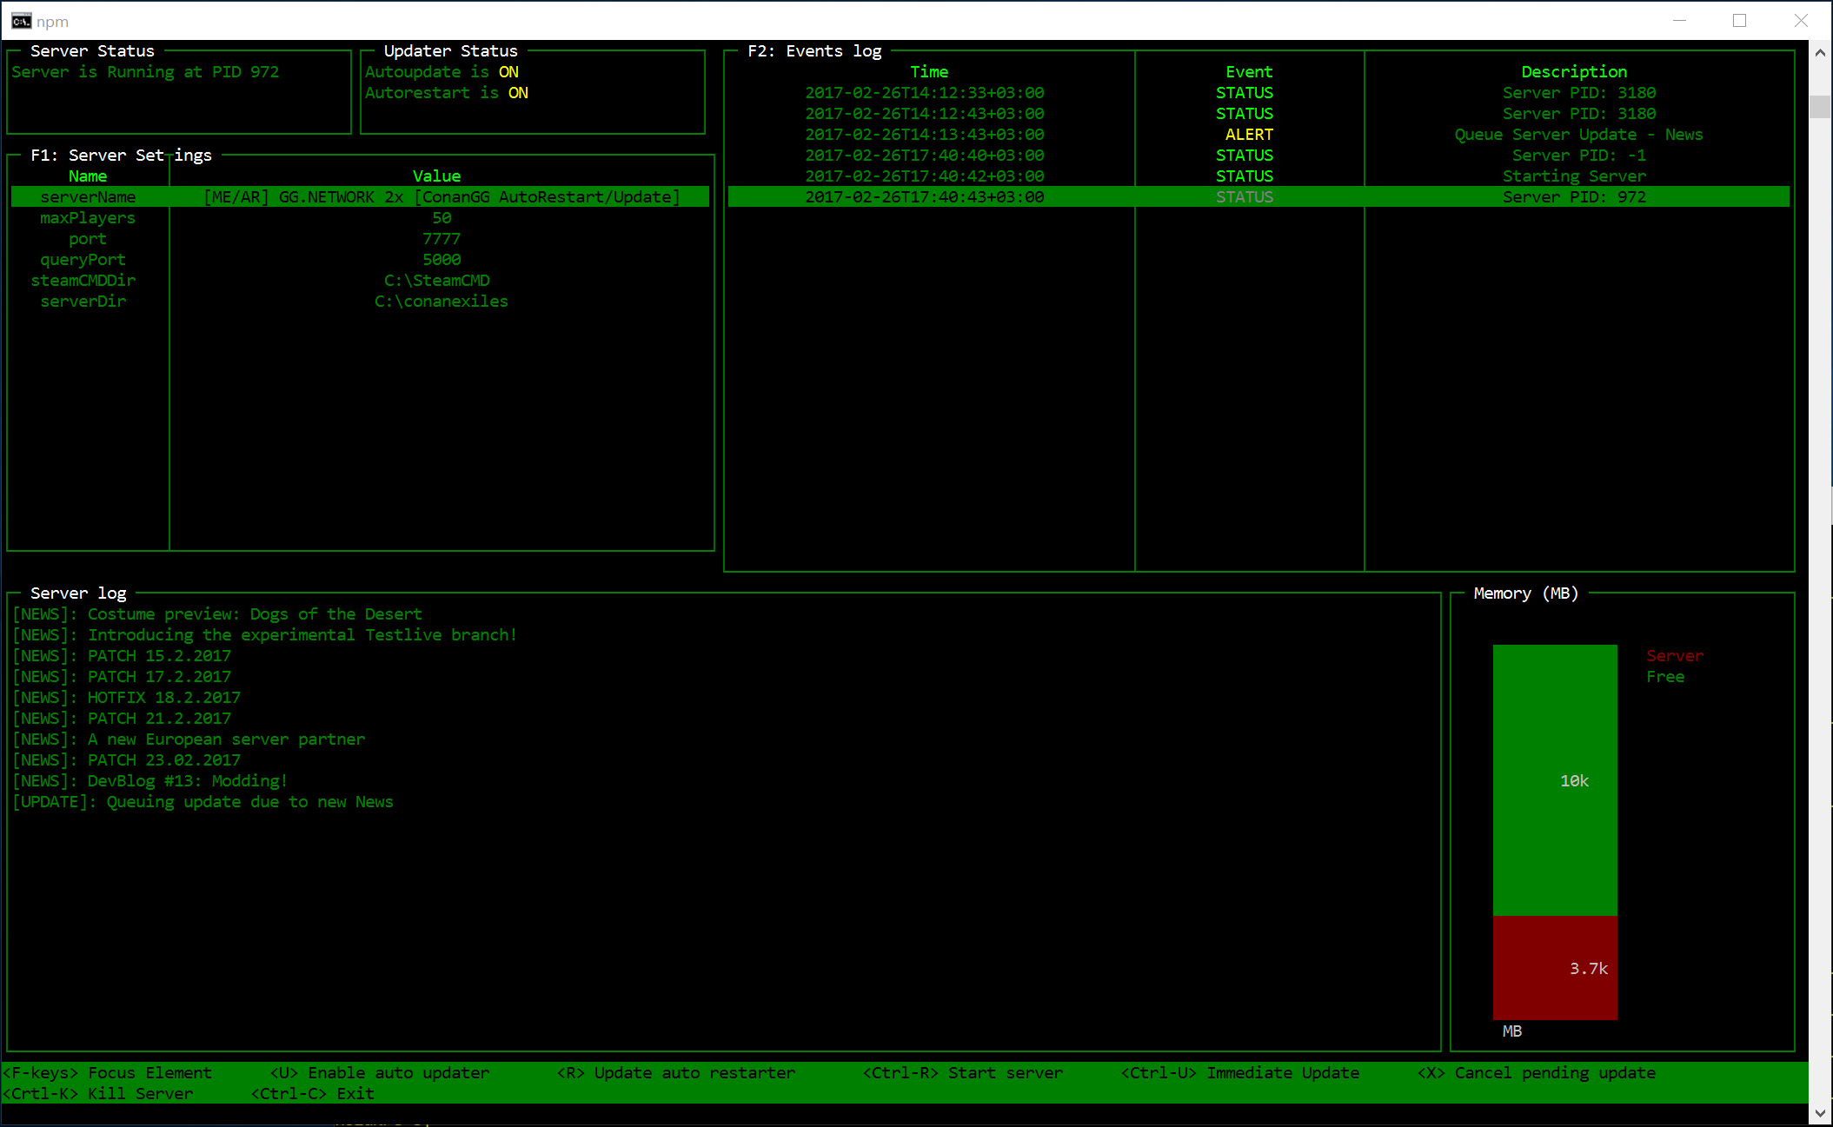
Task: Select the maxPlayers setting row
Action: (88, 218)
